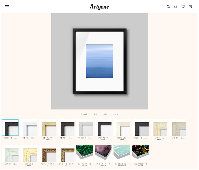Viewport: 199px width, 170px height.
Task: Pick キャンバス加工 option
Action: pos(140,153)
